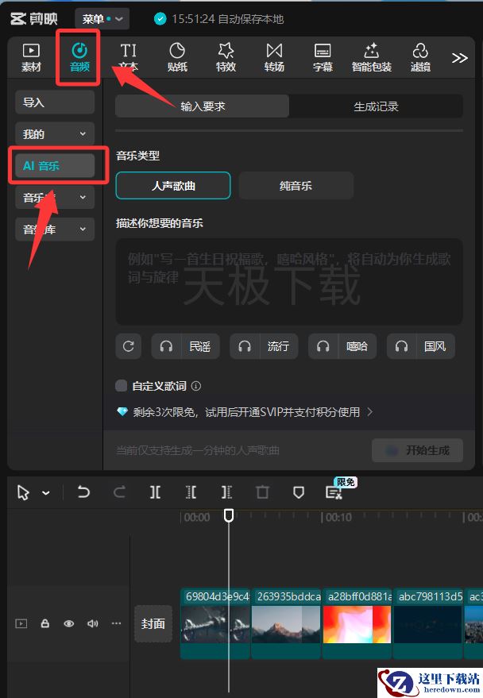Open the 滤镜 filters tab
Image resolution: width=483 pixels, height=698 pixels.
point(420,58)
